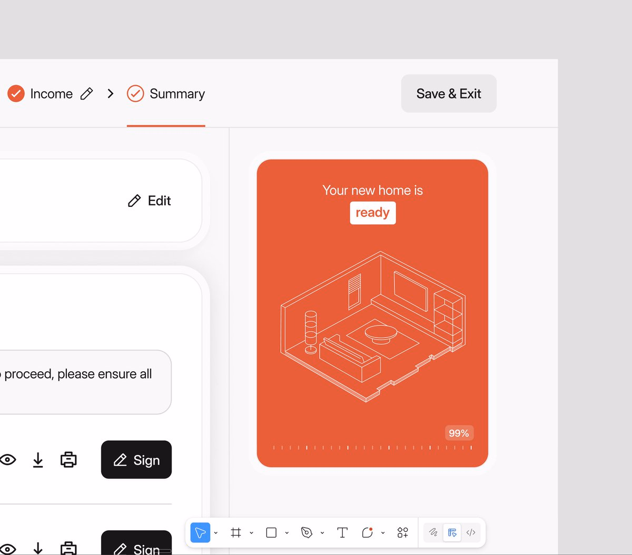632x555 pixels.
Task: Click the upper black Sign button
Action: 136,460
